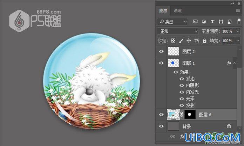Click the 不透明度 100% value field
This screenshot has height=146, width=244.
[228, 31]
